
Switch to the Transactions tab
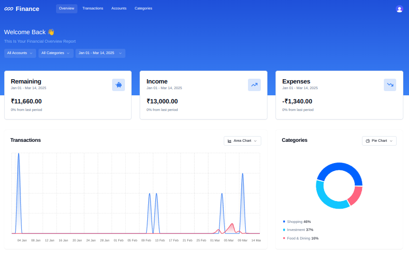(93, 9)
